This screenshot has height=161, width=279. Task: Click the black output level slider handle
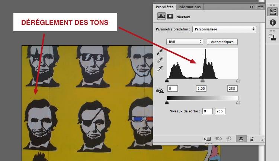point(167,102)
